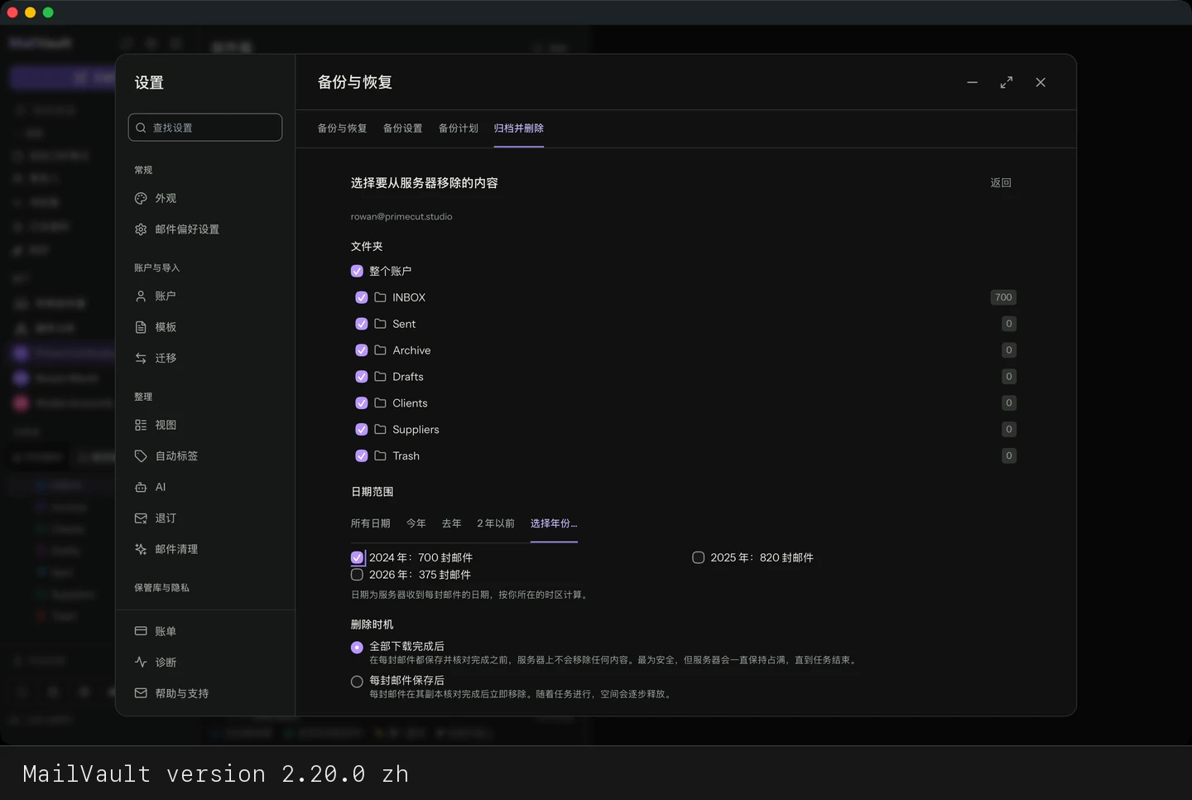Focus the 查找设置 search field
The image size is (1192, 800).
click(x=205, y=128)
